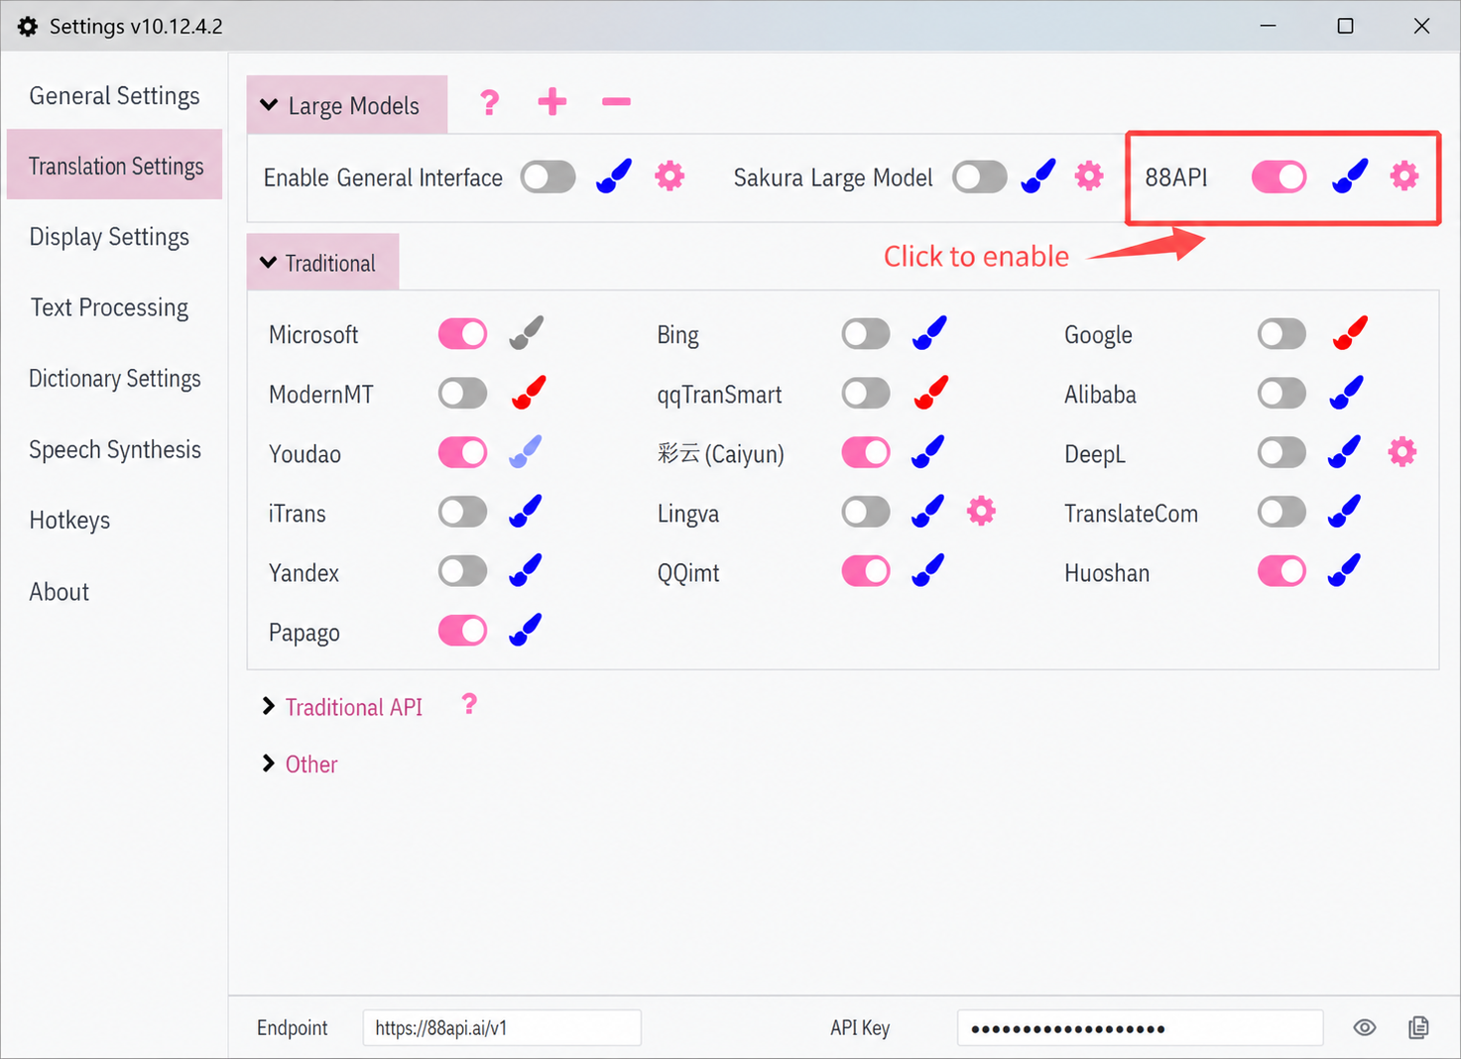Click the ModernMT red brush icon
This screenshot has width=1461, height=1059.
[529, 393]
